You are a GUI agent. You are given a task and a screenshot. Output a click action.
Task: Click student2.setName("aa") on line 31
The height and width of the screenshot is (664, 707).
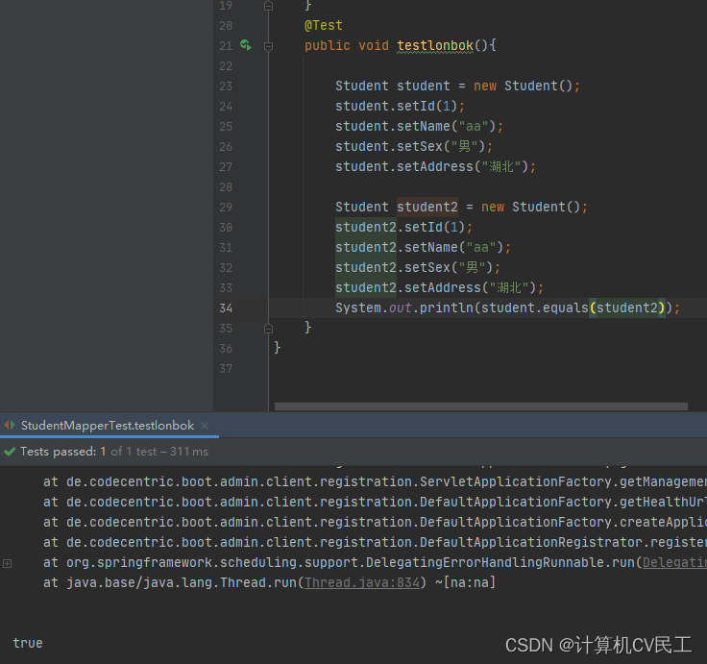coord(423,247)
